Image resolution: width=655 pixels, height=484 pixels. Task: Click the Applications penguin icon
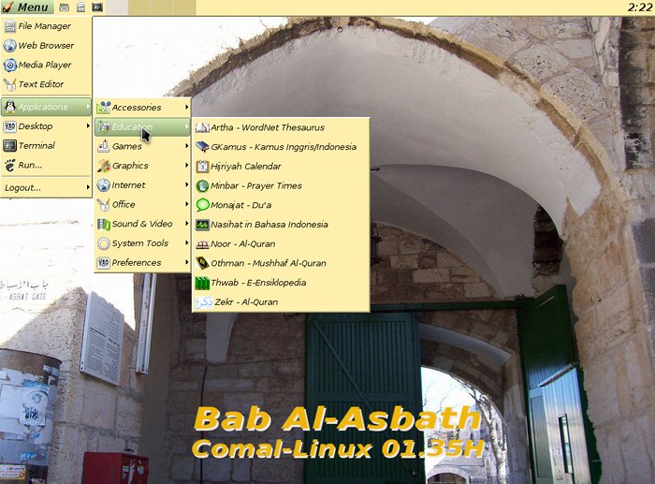(x=10, y=107)
